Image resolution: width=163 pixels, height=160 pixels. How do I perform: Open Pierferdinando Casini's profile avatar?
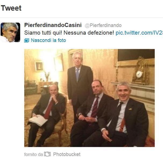[10, 32]
